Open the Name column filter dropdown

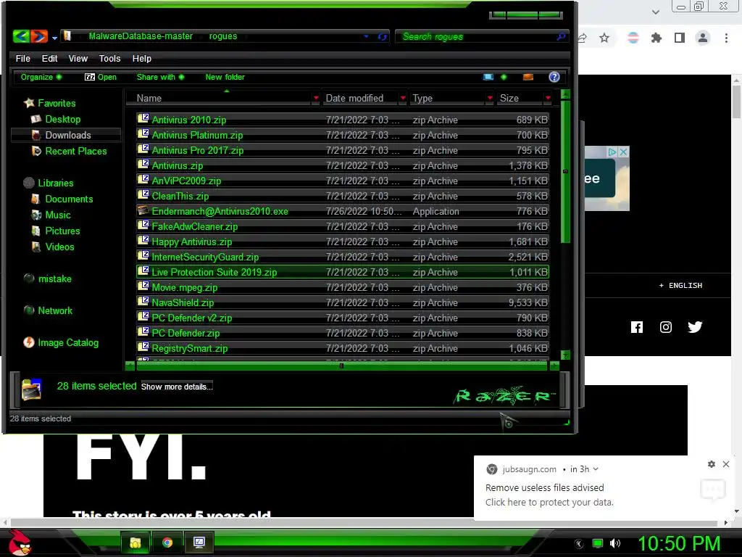pos(316,98)
